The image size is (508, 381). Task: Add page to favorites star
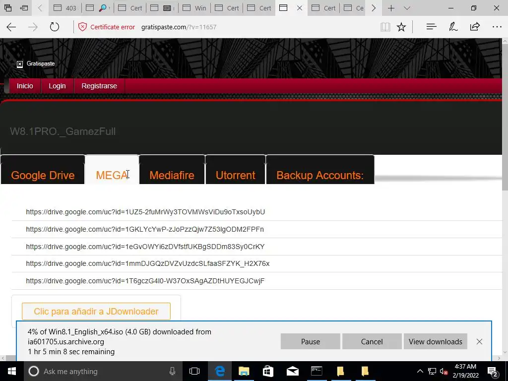pyautogui.click(x=401, y=27)
